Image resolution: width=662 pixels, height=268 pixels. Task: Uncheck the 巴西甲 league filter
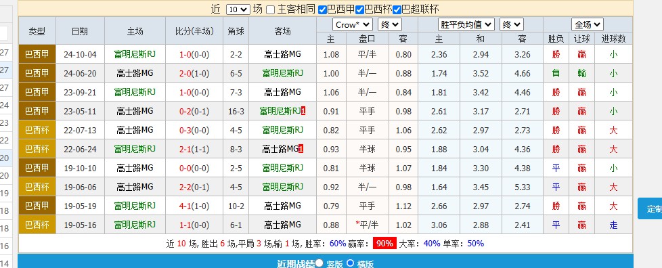coord(322,9)
